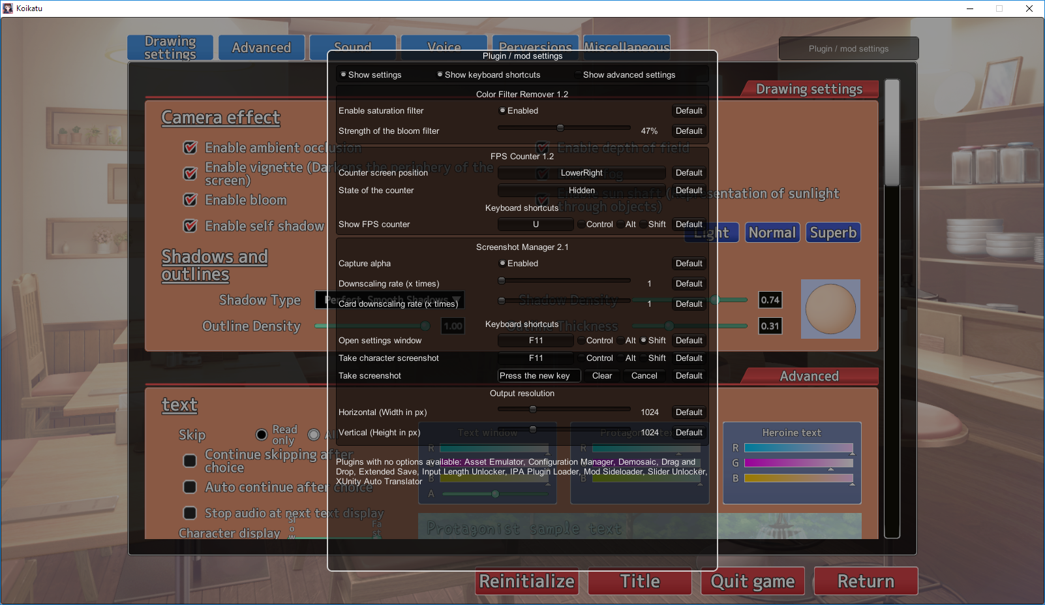
Task: Click the Title button
Action: click(640, 582)
